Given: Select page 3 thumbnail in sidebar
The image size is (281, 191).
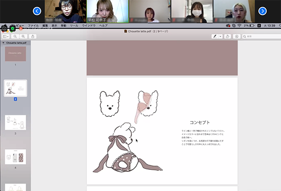Looking at the screenshot, I should 15,122.
